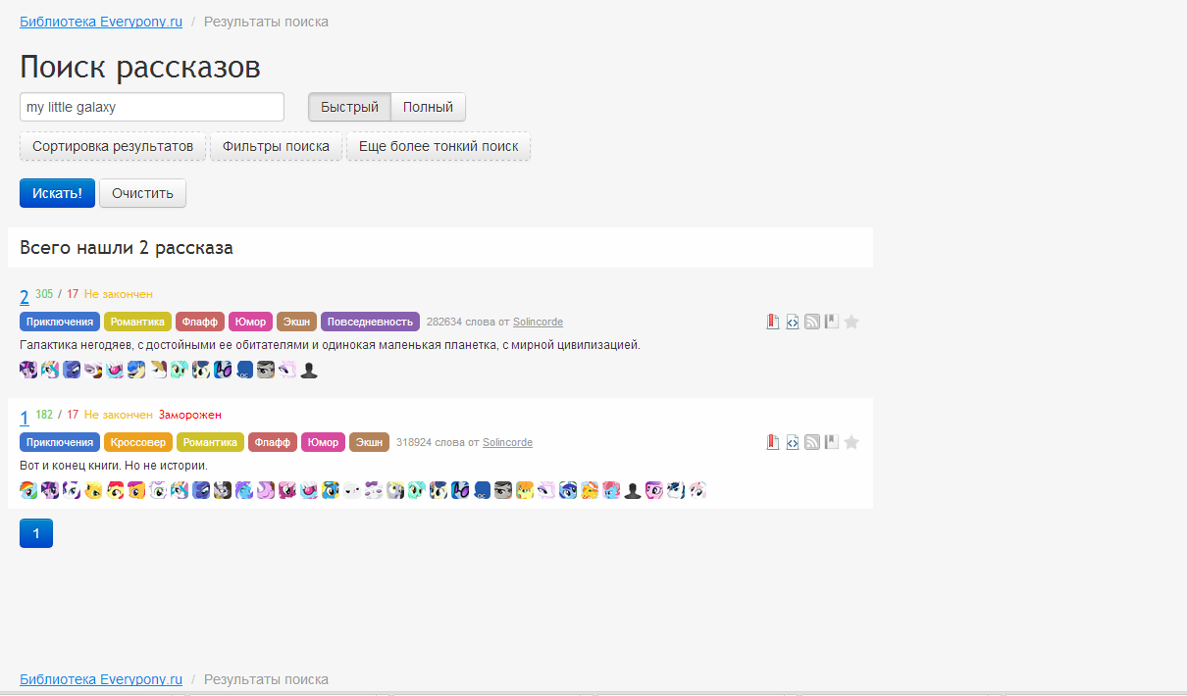The width and height of the screenshot is (1187, 696).
Task: Click the green 182 rating in story 1
Action: coord(44,414)
